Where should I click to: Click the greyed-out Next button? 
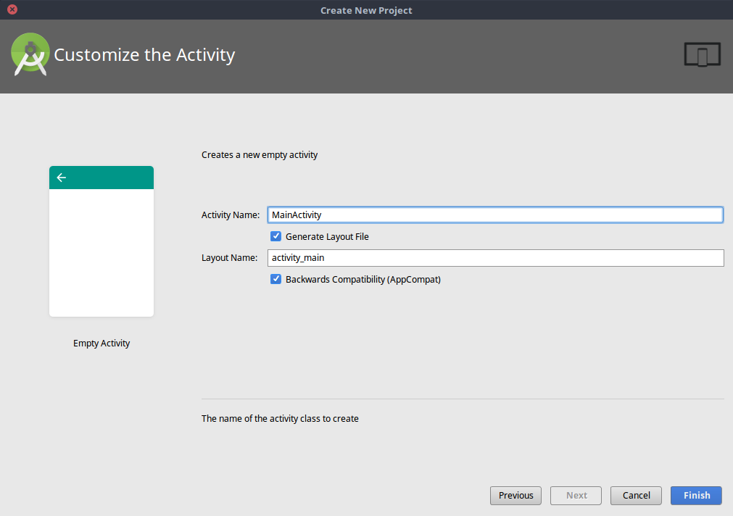click(x=576, y=496)
